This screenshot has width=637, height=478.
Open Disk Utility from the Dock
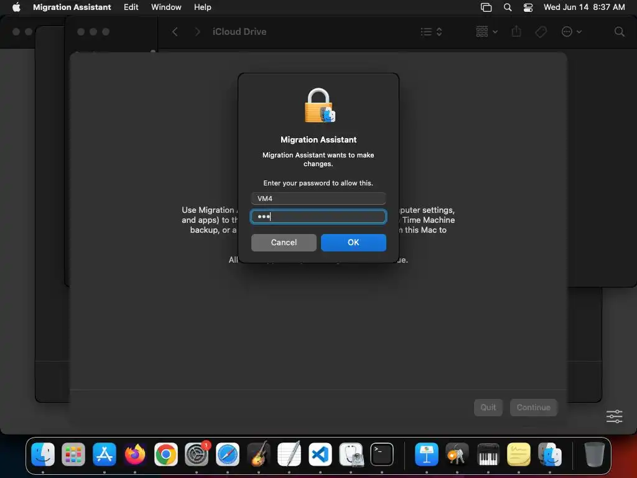pyautogui.click(x=351, y=454)
